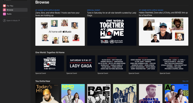Click Special Event label under Alicia Keys card
Image resolution: width=193 pixels, height=103 pixels.
pos(103,73)
